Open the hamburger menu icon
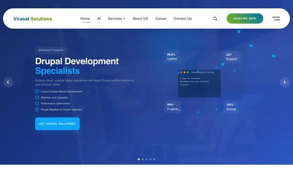The width and height of the screenshot is (293, 183). click(276, 18)
